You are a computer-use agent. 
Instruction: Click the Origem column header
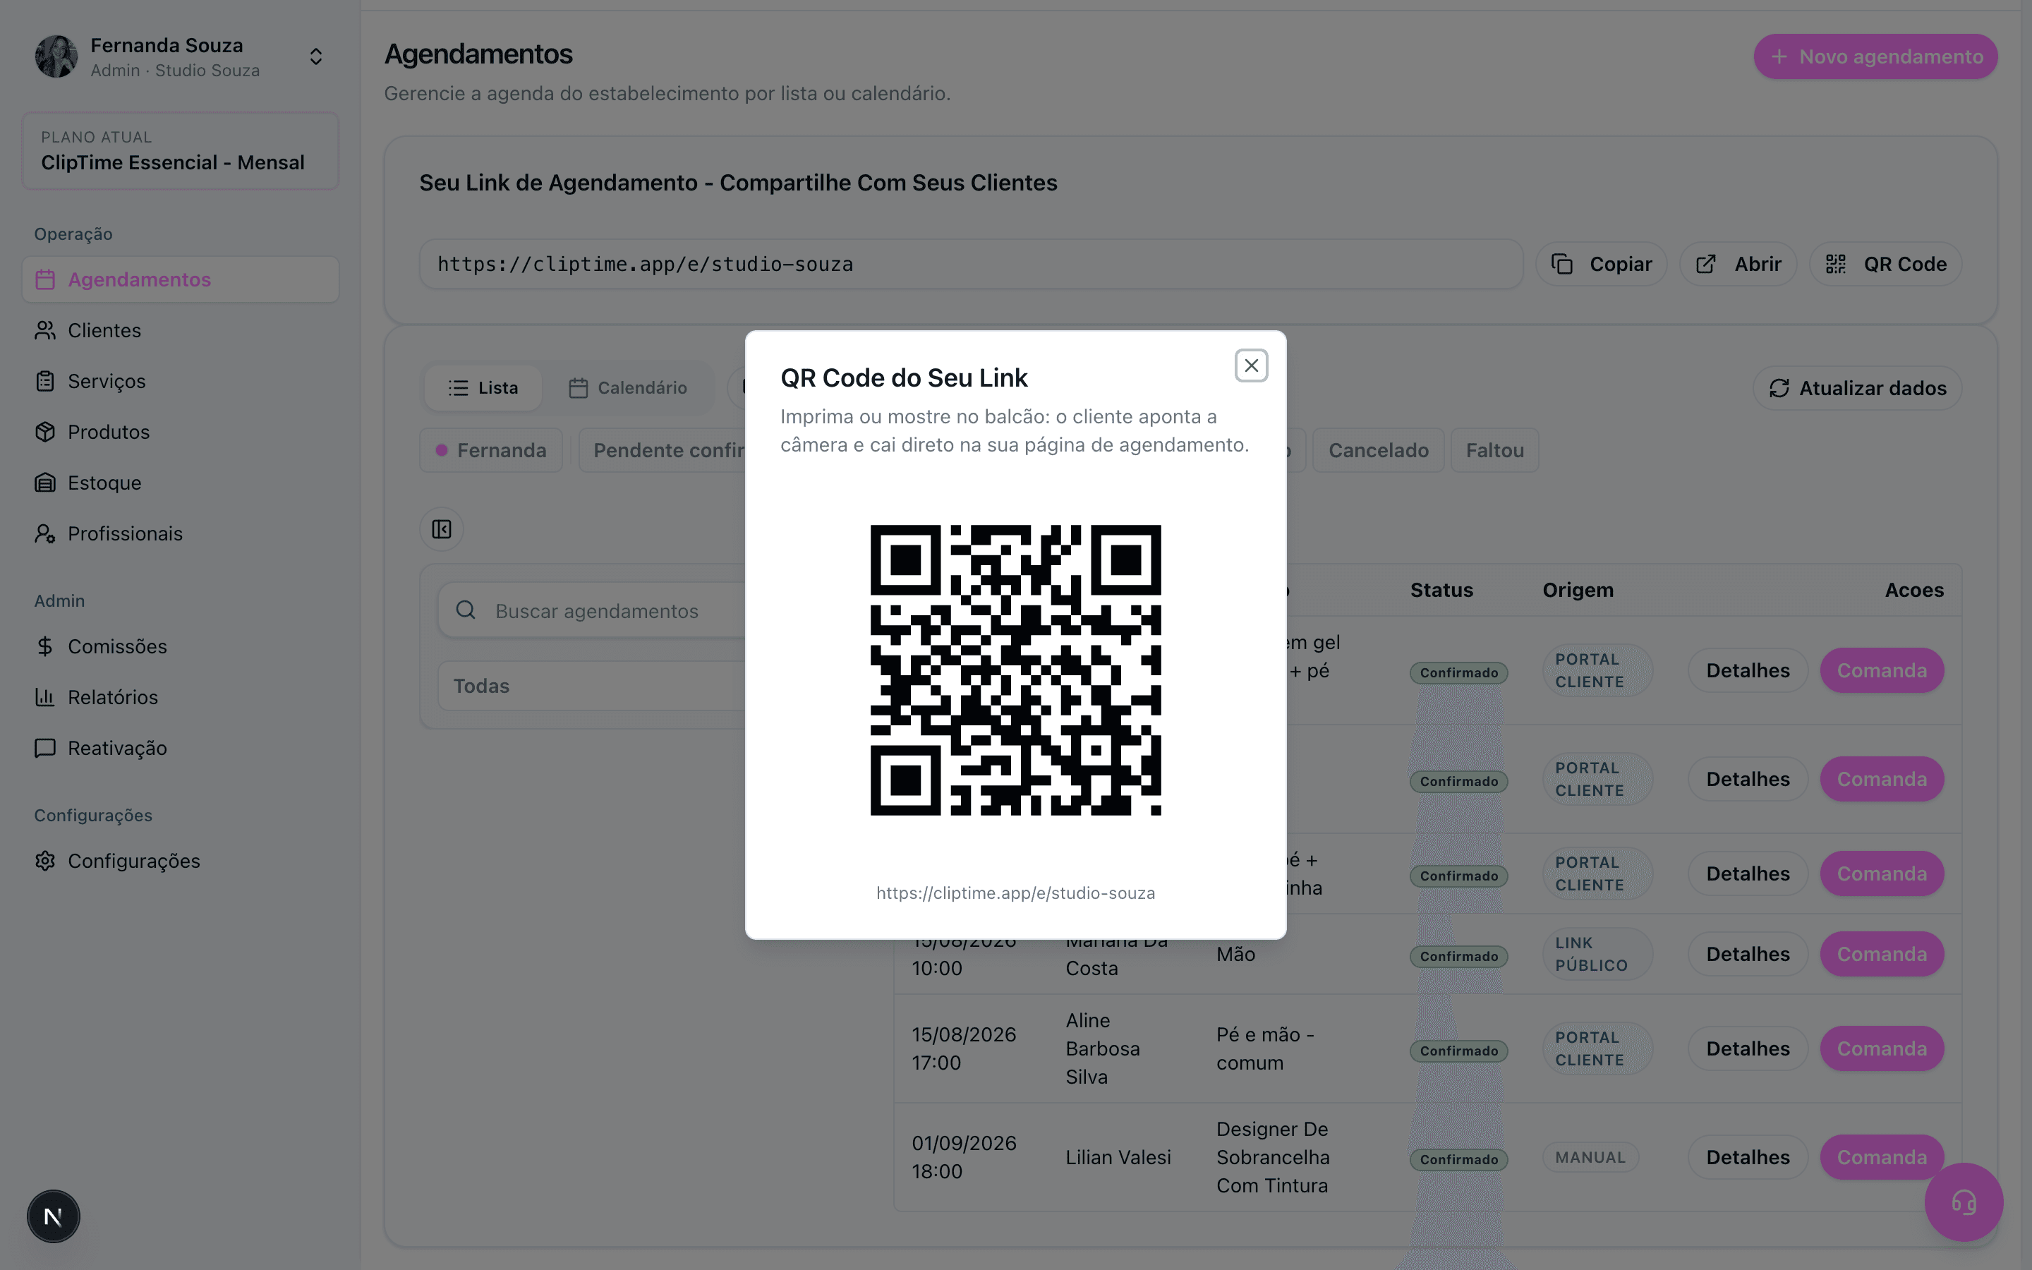pos(1578,590)
